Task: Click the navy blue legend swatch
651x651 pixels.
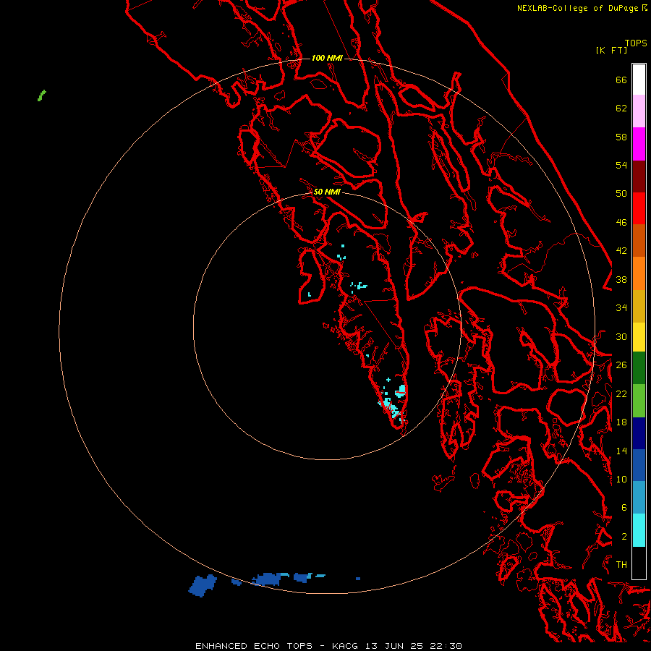Action: click(639, 433)
